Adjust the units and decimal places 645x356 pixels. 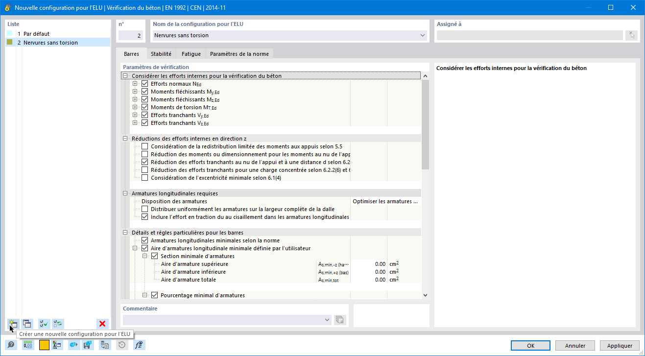(x=28, y=345)
